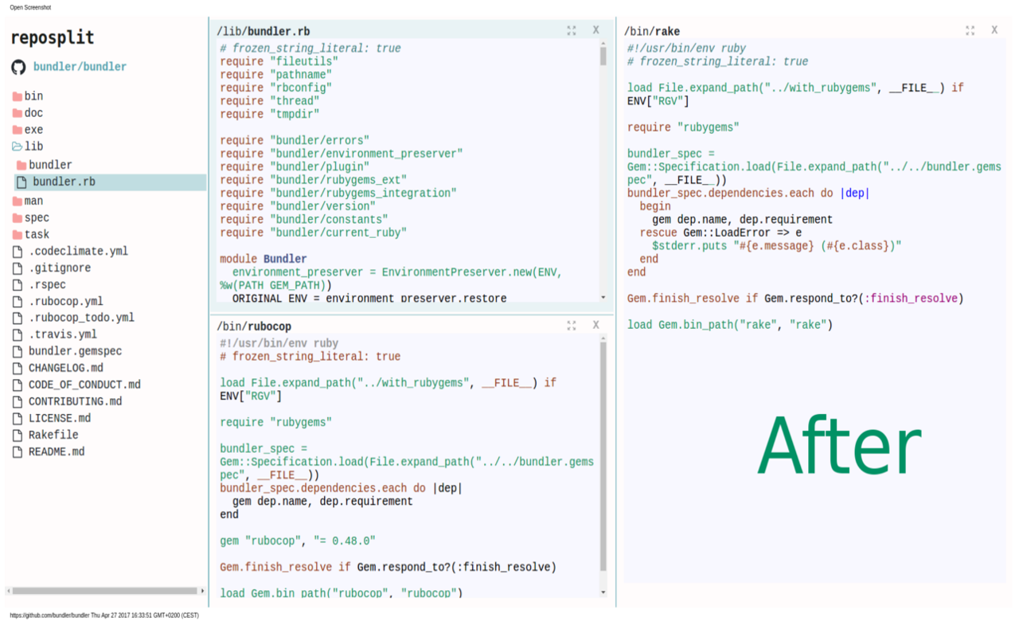Click 'require "bundler/errors"' code line

pyautogui.click(x=295, y=141)
